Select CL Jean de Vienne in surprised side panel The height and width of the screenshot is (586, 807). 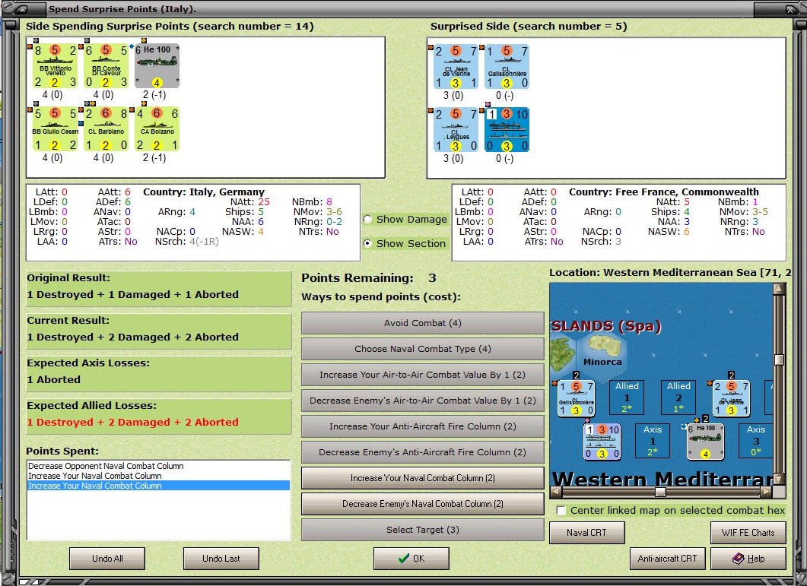[456, 67]
